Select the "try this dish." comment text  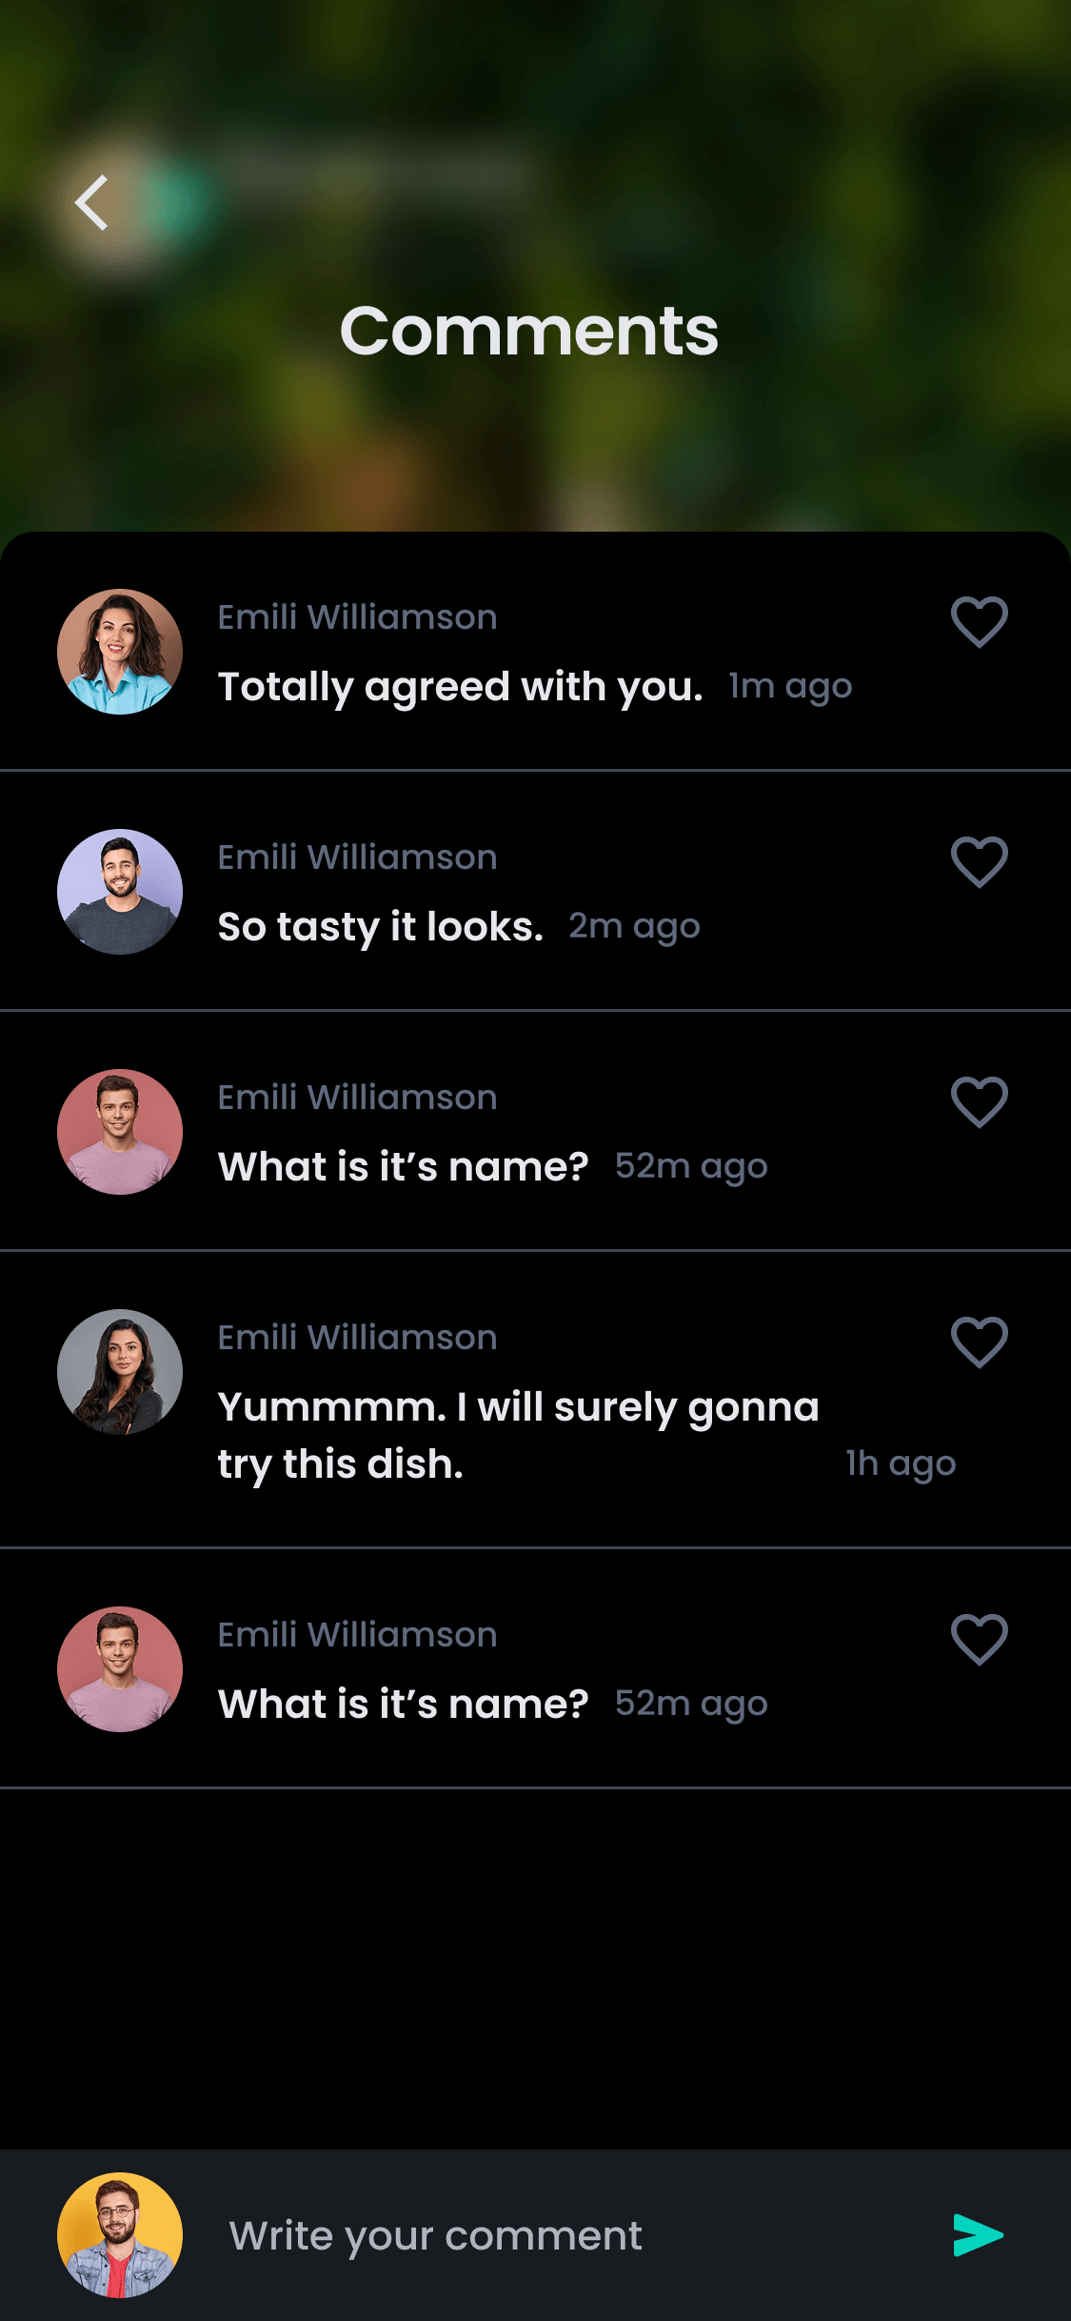tap(340, 1464)
